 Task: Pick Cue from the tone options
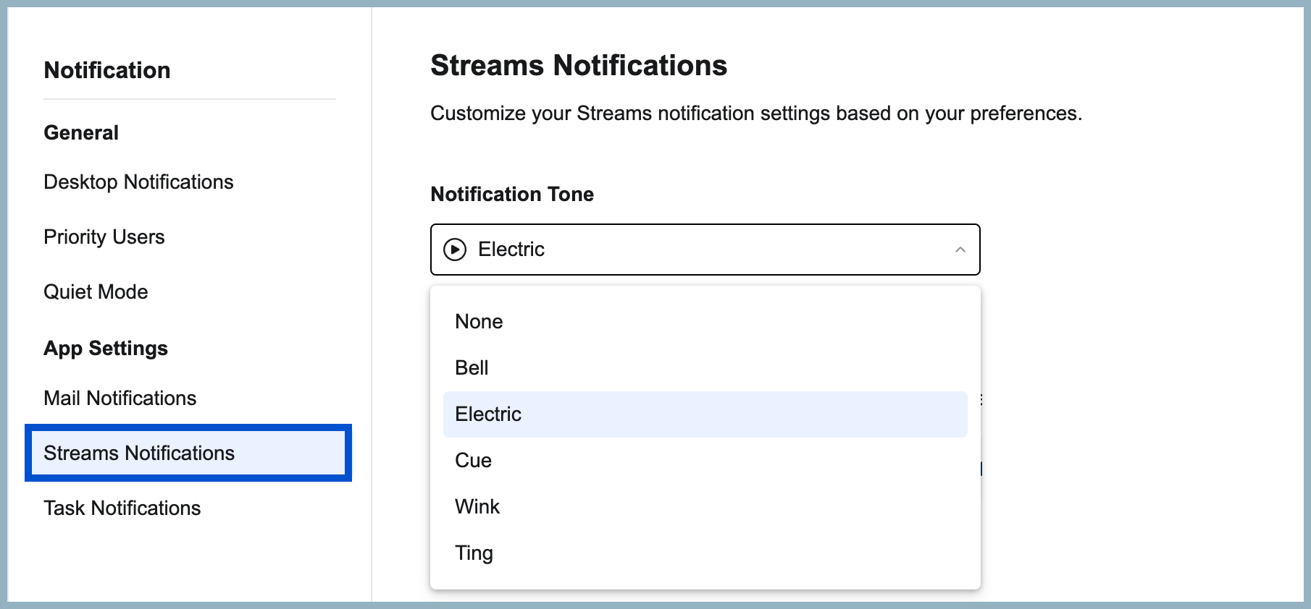(x=472, y=460)
